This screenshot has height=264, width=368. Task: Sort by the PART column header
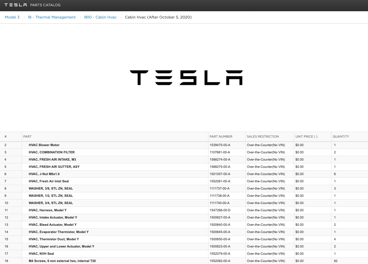click(27, 137)
